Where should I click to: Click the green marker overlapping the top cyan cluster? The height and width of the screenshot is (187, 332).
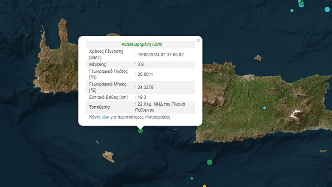(x=302, y=3)
